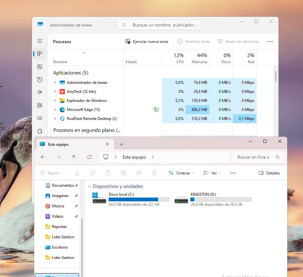Go back in File Explorer navigation
303x277 pixels.
pos(43,157)
